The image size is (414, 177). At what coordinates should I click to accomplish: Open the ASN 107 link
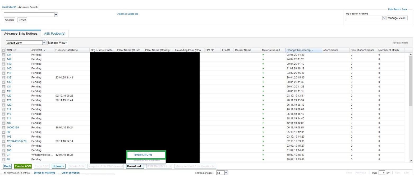[x=9, y=123]
